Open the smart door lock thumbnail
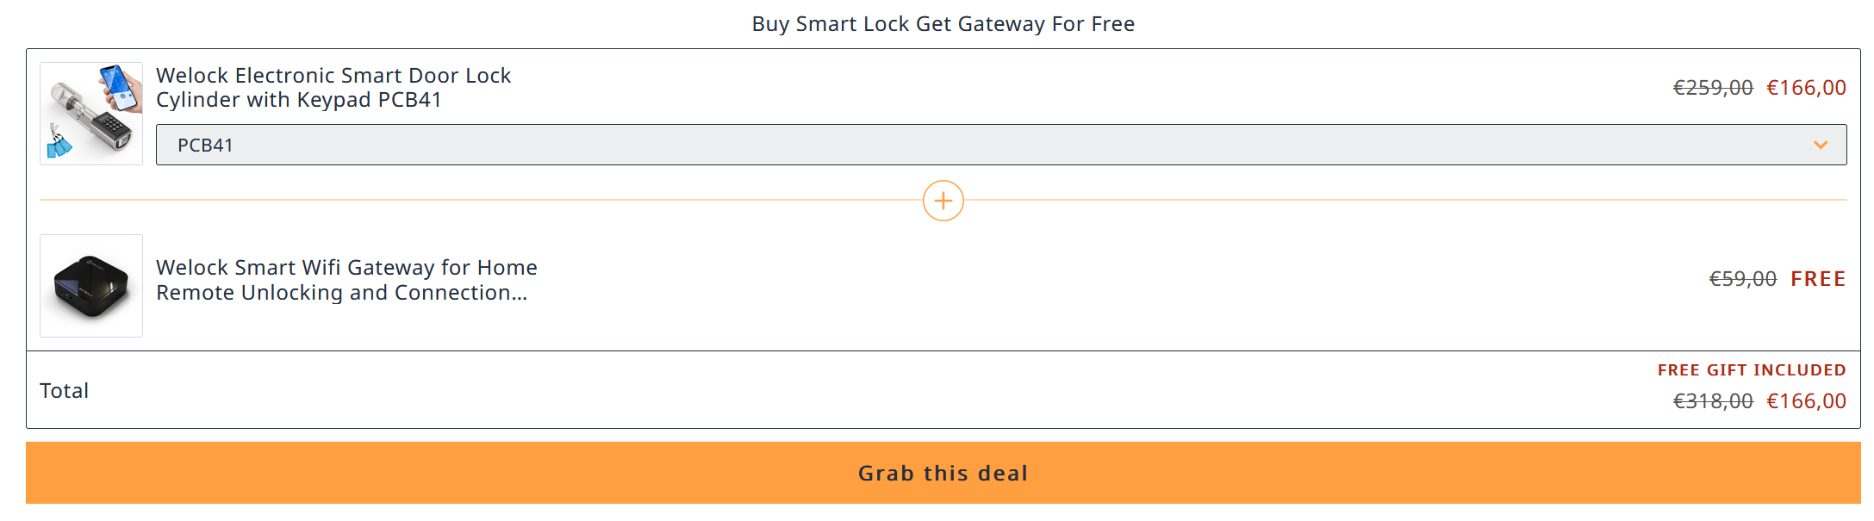The image size is (1874, 521). click(91, 114)
